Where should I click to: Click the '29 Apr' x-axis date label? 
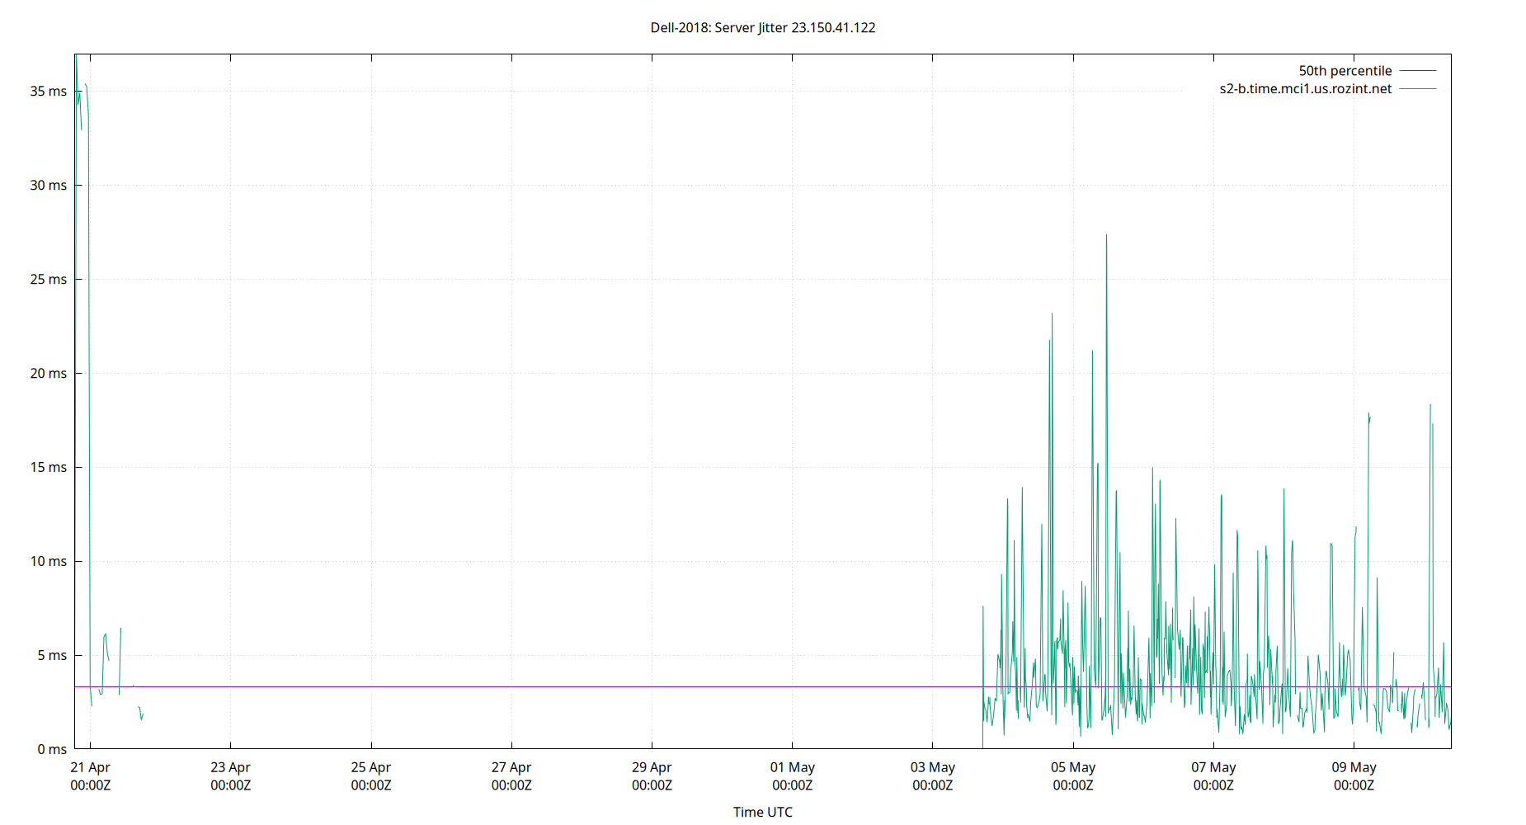tap(652, 767)
